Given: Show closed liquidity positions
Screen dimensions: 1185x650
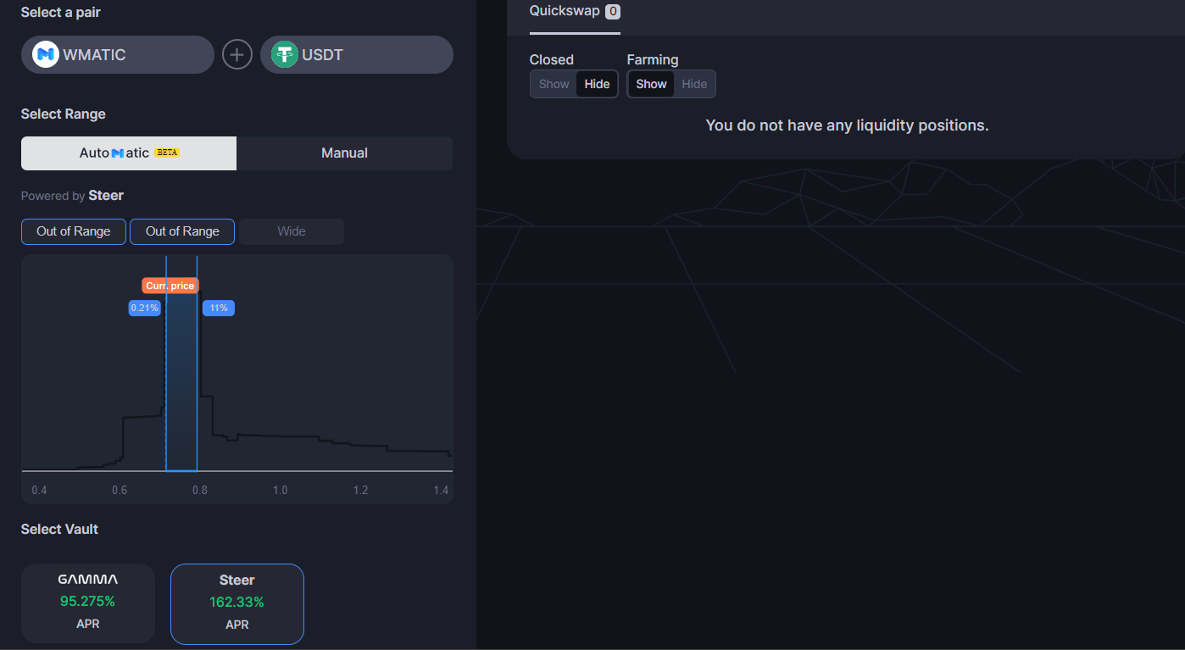Looking at the screenshot, I should pos(553,84).
